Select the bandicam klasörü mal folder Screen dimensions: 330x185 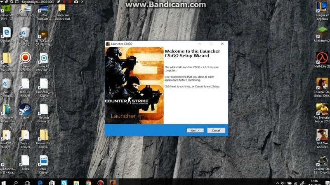(62, 13)
